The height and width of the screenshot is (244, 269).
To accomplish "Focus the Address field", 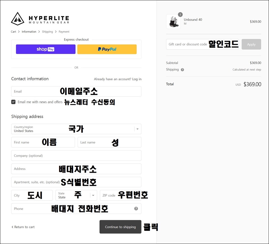I will coord(76,169).
